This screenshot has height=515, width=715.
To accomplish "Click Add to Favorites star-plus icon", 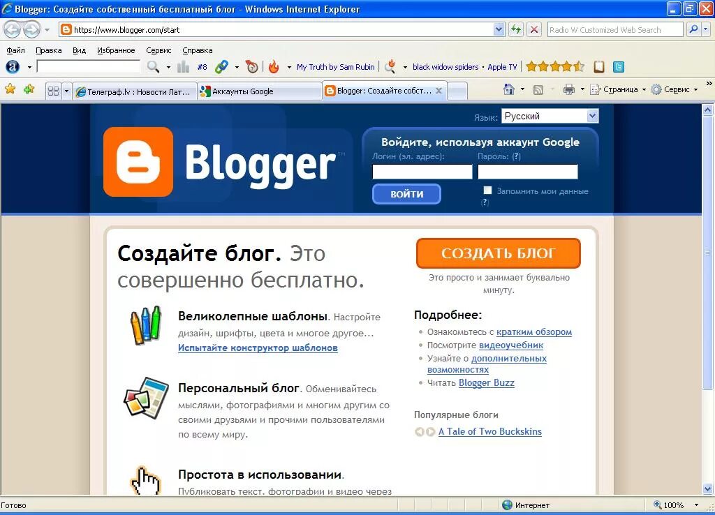I will (x=29, y=89).
